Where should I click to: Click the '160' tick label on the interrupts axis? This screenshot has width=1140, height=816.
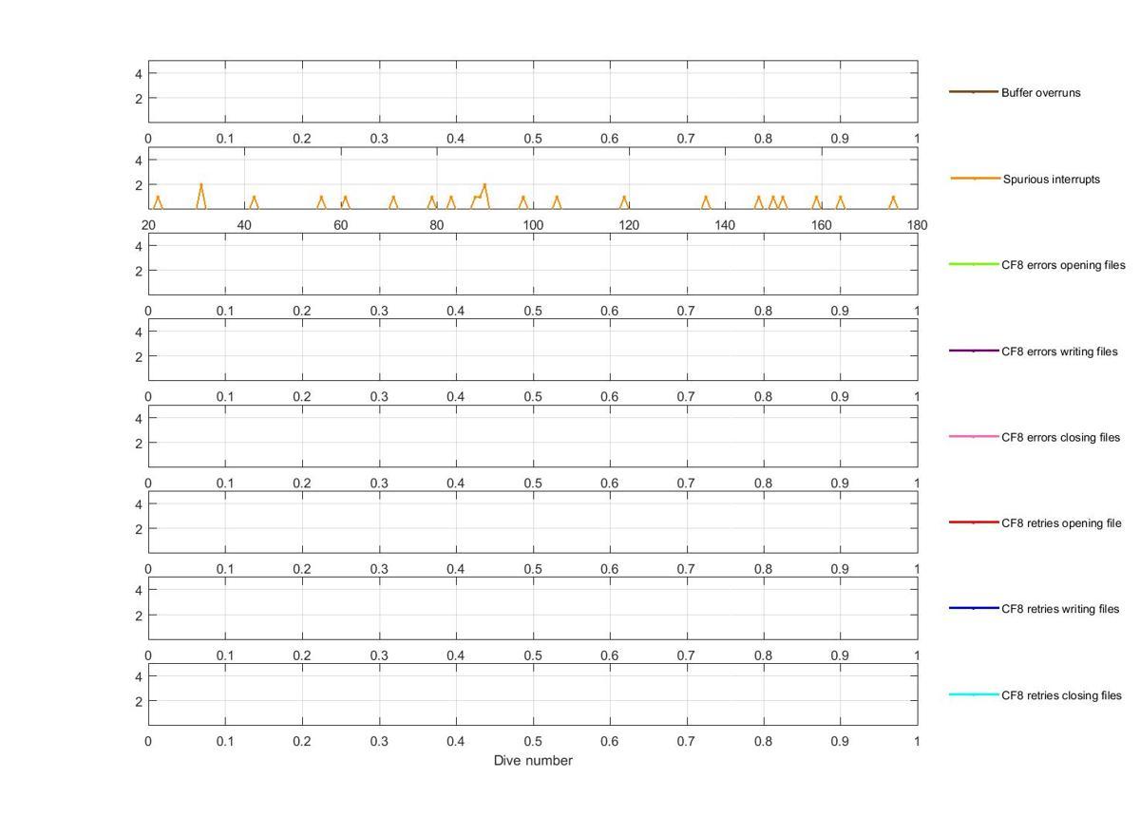pyautogui.click(x=822, y=225)
